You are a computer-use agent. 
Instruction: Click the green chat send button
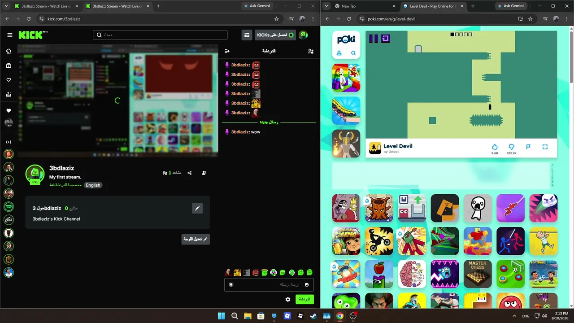(305, 299)
